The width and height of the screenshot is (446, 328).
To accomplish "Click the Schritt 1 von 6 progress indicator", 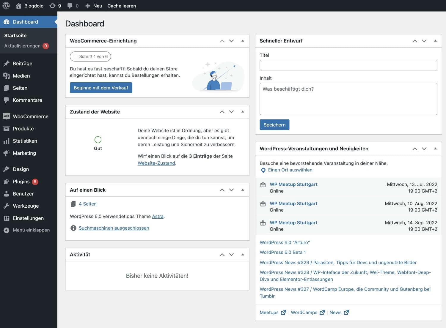I will point(90,56).
